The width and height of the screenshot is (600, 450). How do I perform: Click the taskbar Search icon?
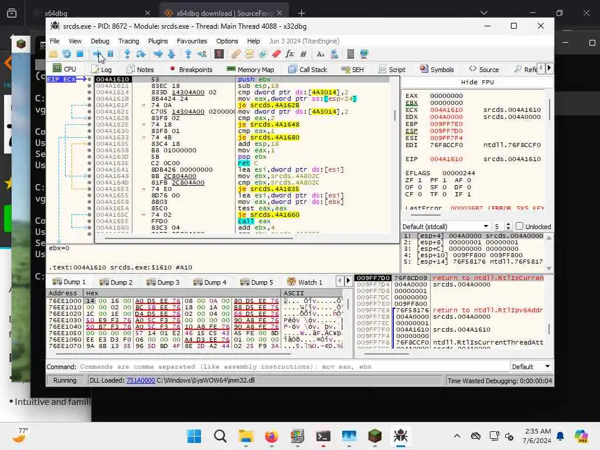coord(220,436)
